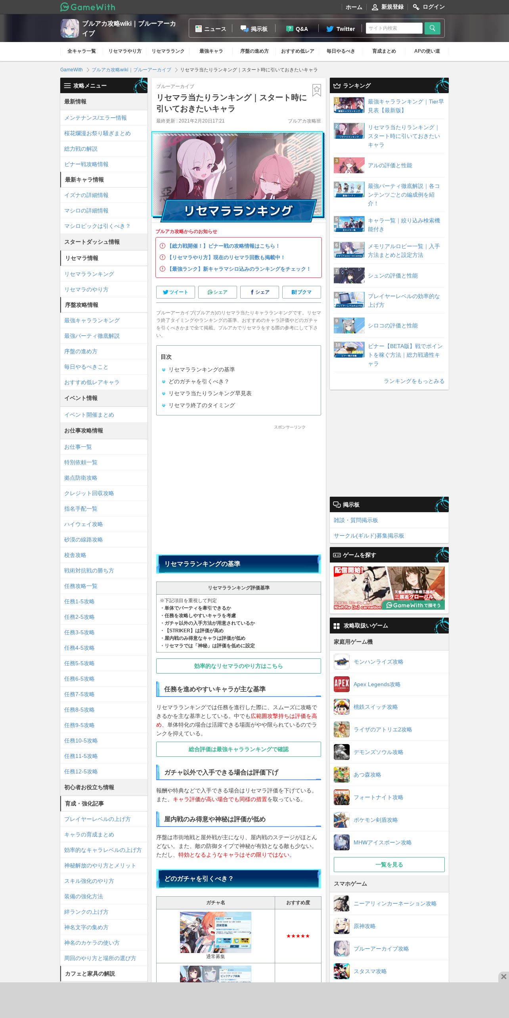Open 通常募集 gacha thumbnail
Screen dimensions: 509x1018
[x=216, y=932]
